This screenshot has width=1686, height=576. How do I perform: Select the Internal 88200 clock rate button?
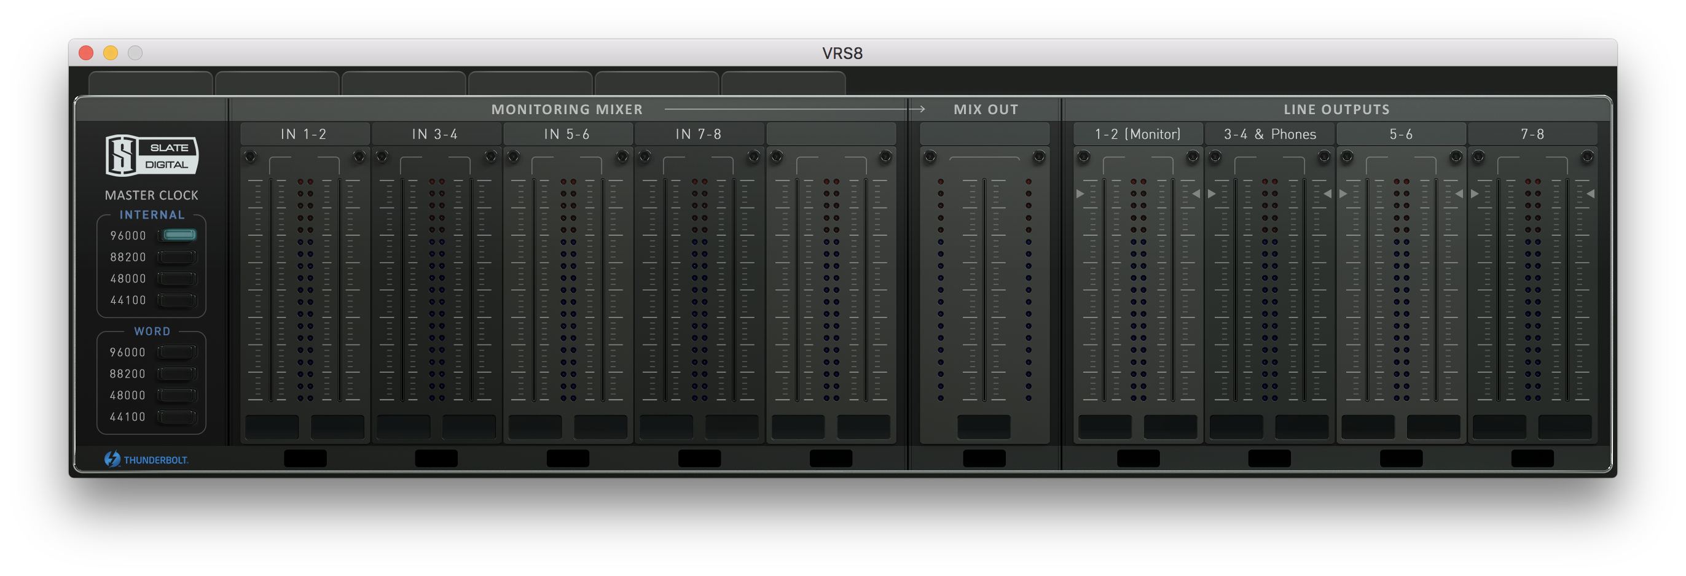(x=178, y=257)
